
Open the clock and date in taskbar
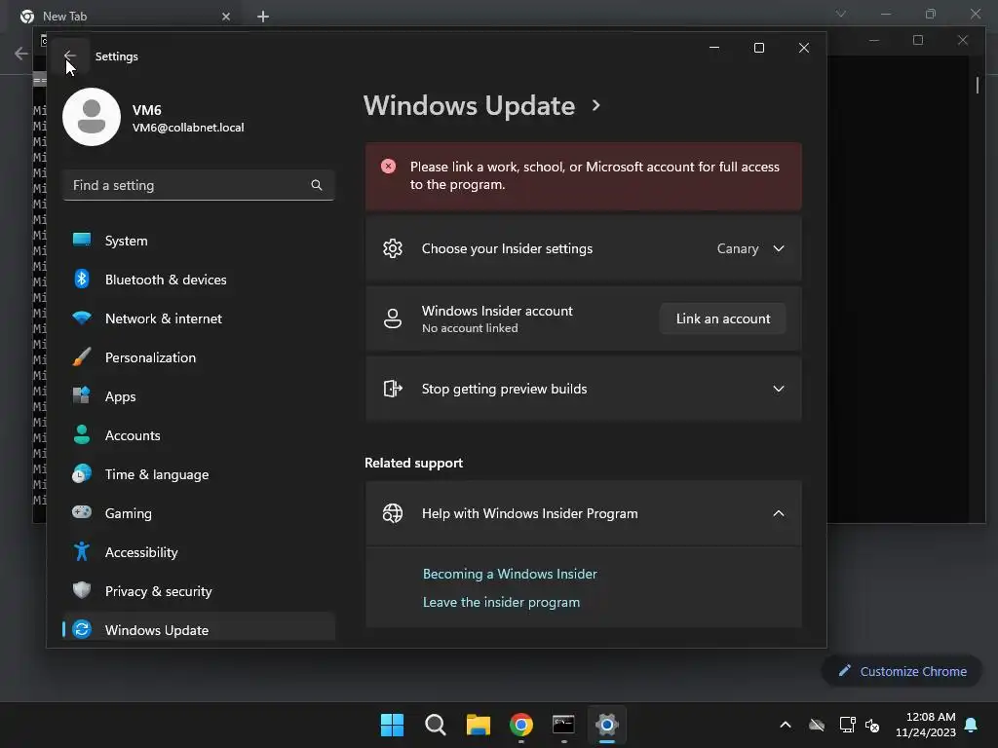[926, 725]
